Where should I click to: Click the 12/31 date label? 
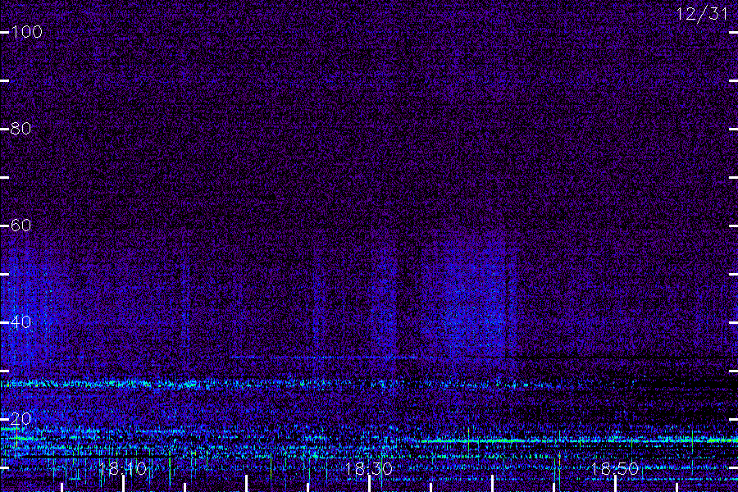pos(702,14)
